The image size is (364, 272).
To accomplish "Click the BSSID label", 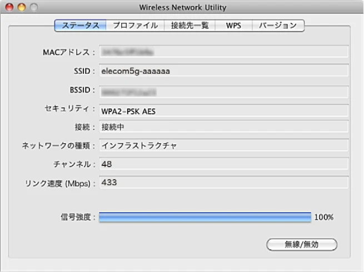I will [x=82, y=90].
